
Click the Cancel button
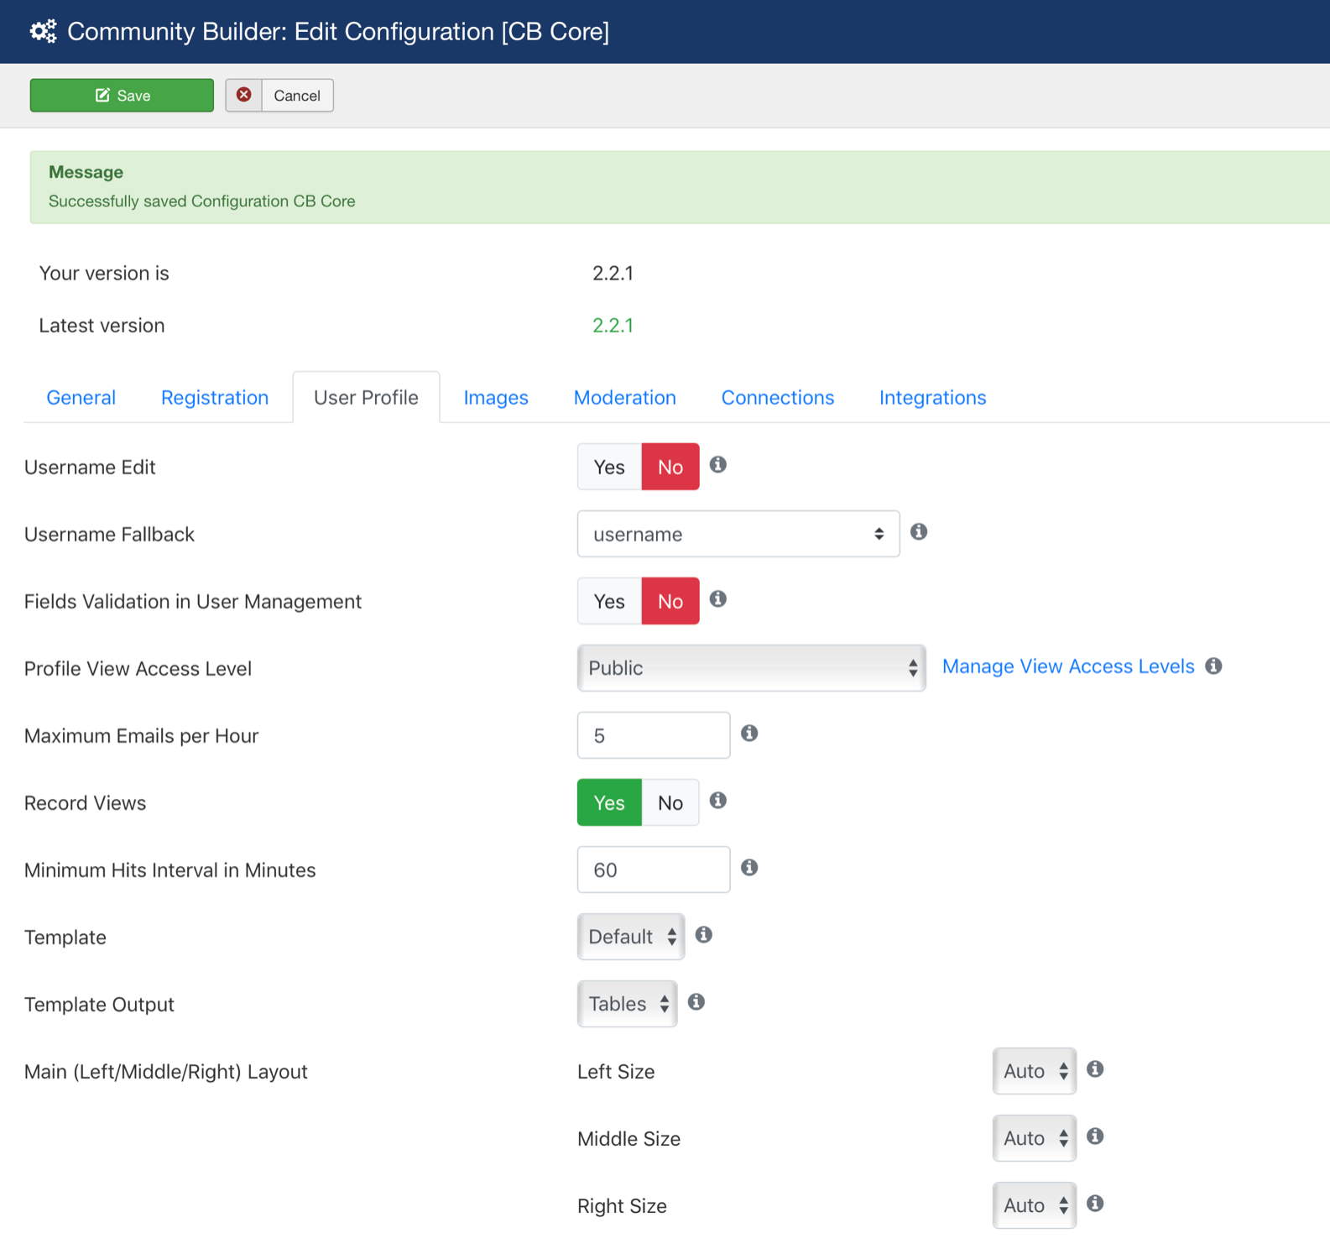click(x=279, y=96)
